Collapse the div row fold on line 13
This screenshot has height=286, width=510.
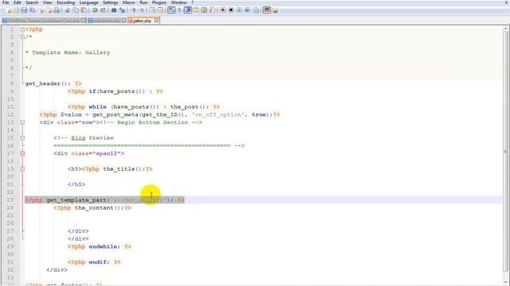22,122
